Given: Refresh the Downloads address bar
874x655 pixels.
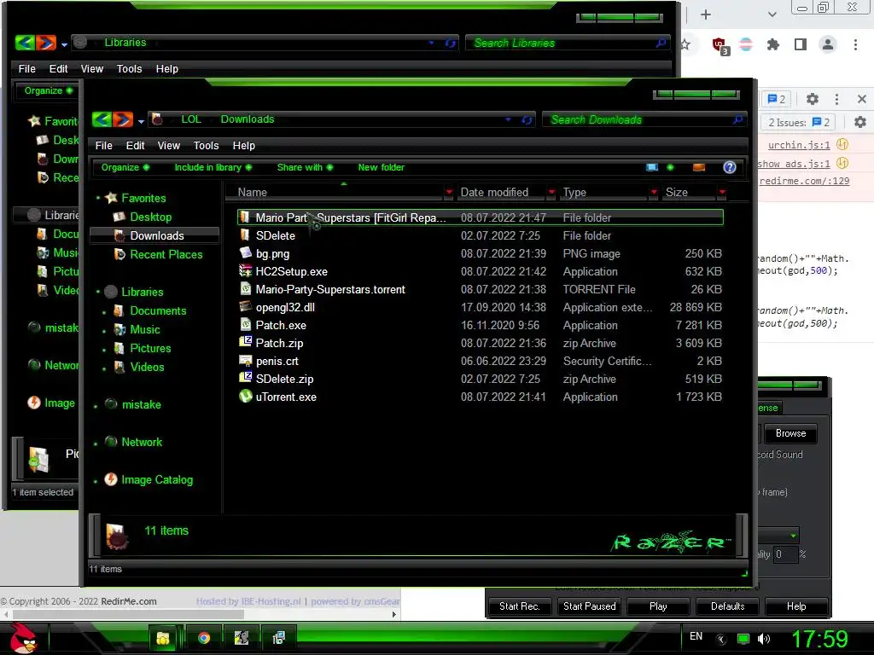Looking at the screenshot, I should click(x=527, y=119).
